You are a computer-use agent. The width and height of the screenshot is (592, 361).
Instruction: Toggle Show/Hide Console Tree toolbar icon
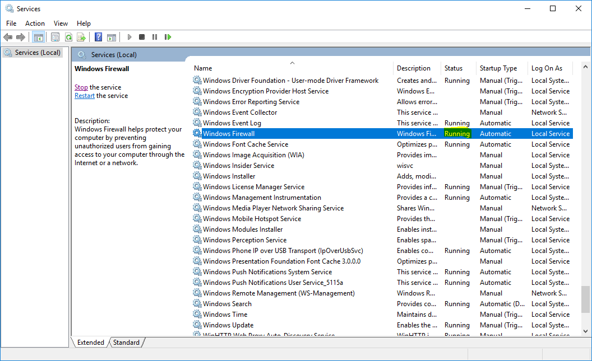[39, 37]
